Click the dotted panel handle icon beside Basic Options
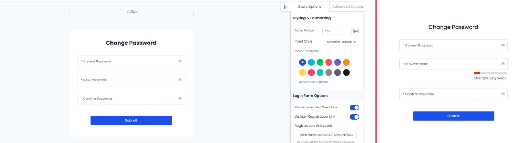 pos(286,6)
